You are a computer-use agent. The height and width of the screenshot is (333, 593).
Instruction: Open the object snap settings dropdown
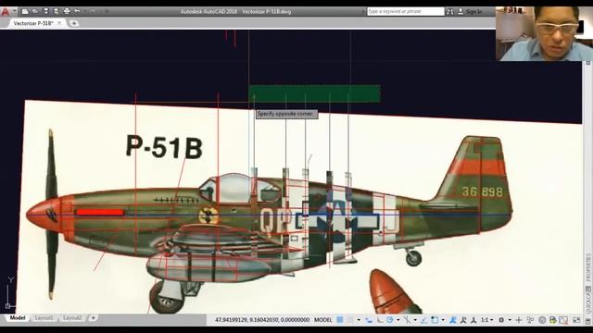point(443,320)
